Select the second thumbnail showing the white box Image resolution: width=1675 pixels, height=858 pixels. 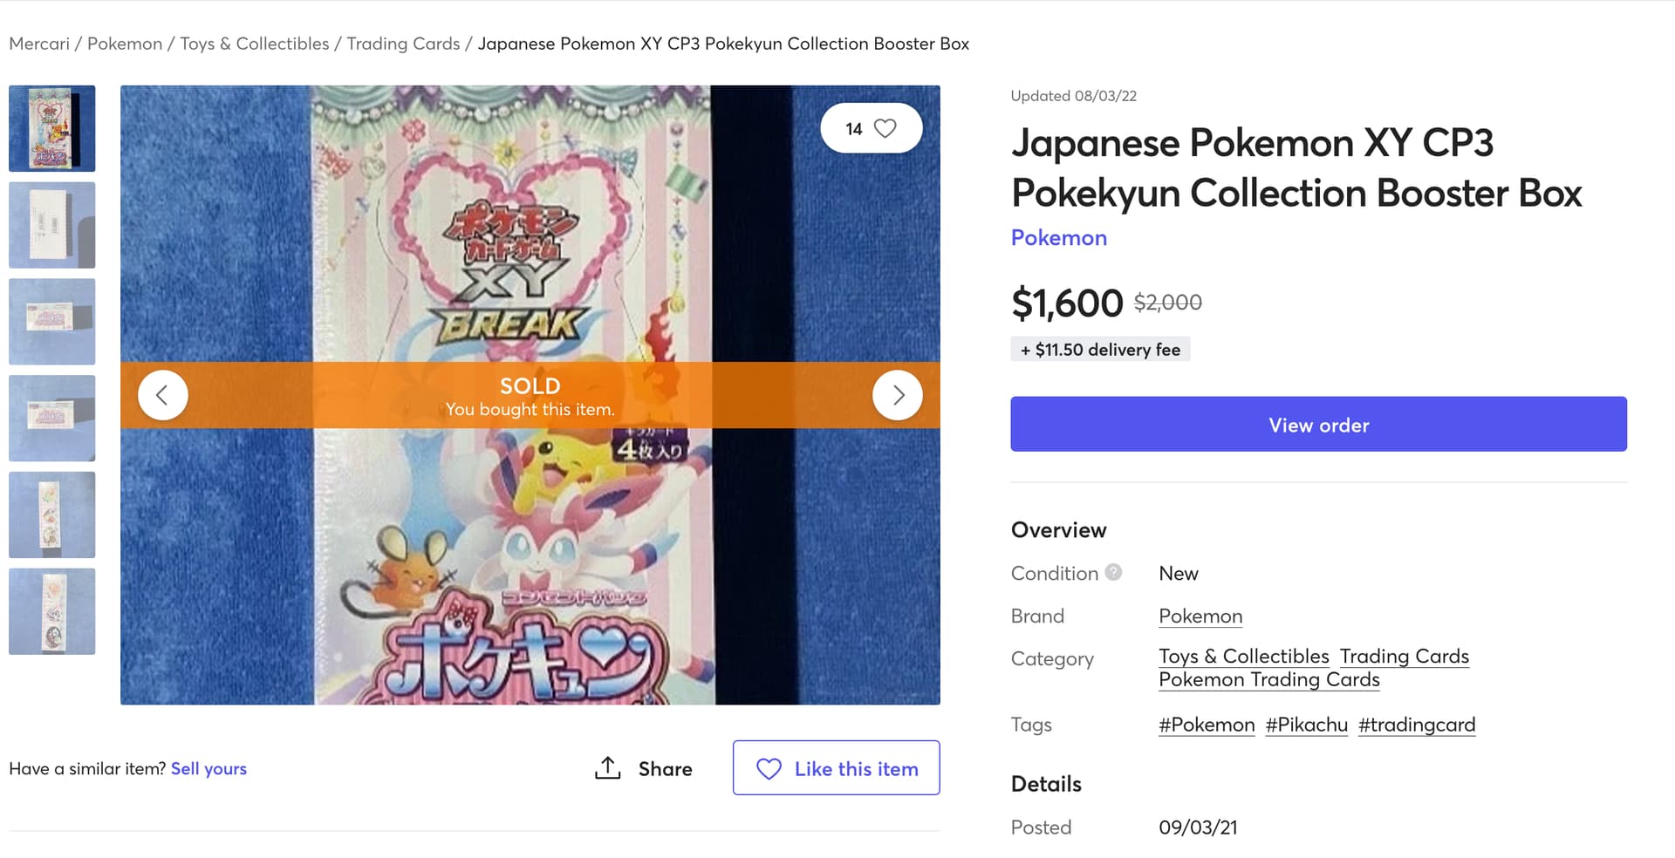(x=52, y=225)
